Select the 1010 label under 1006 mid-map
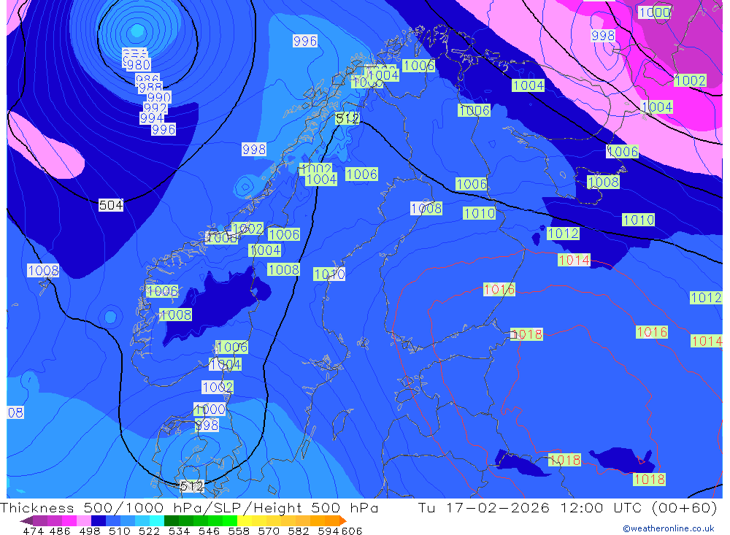Screen dimensions: 730x535 (x=480, y=213)
